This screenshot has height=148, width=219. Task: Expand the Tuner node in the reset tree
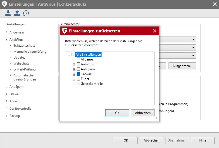pos(74,79)
